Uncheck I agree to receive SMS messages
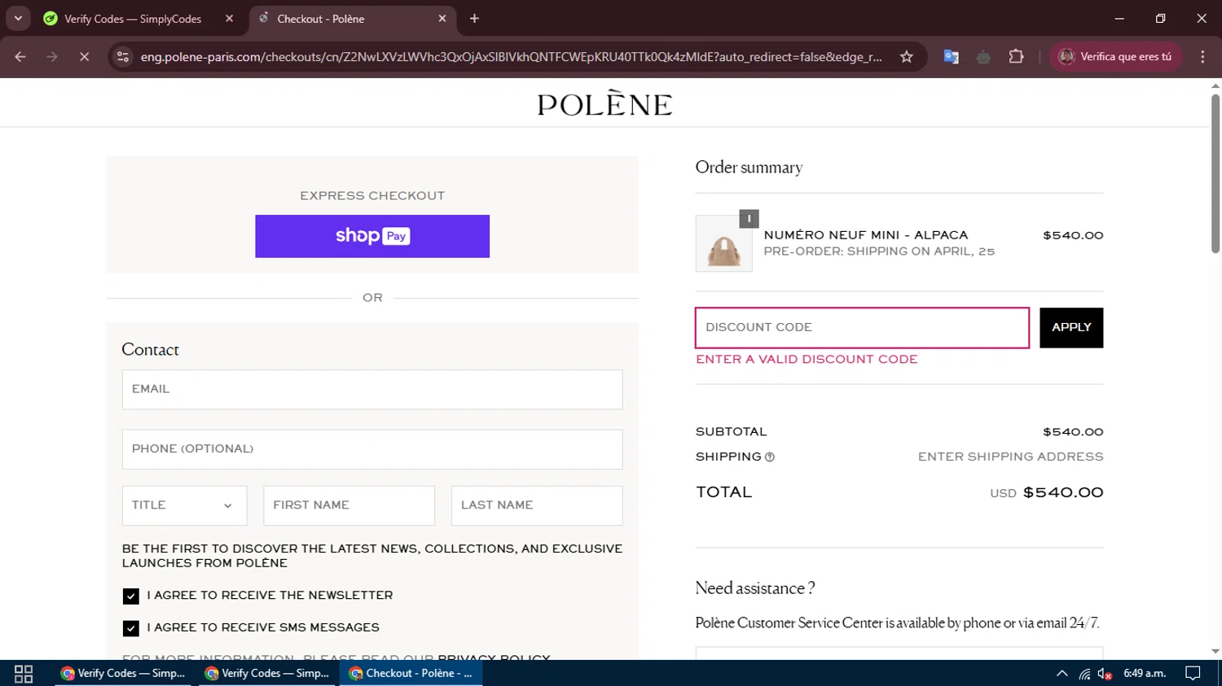 tap(130, 628)
